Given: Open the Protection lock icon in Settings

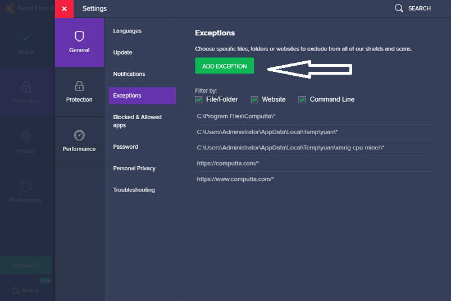Looking at the screenshot, I should pos(79,86).
